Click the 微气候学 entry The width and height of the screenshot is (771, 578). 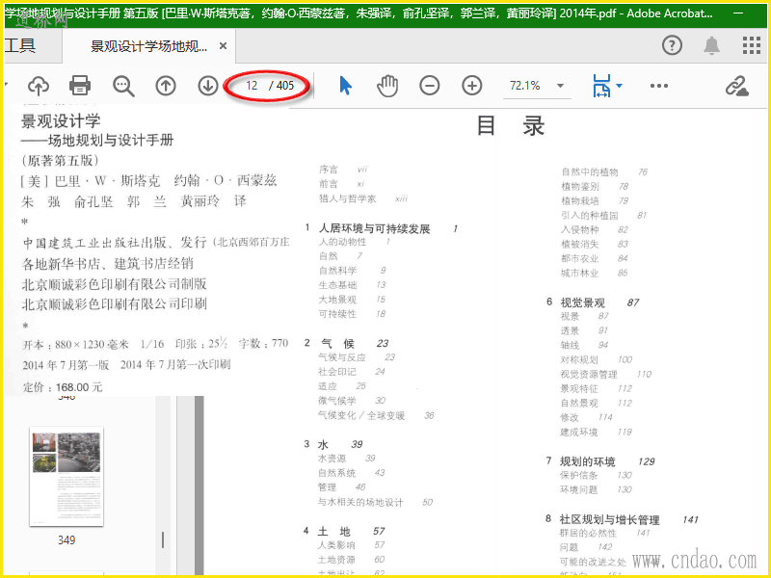(x=336, y=401)
